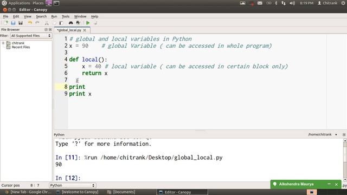
Task: Open the mail indicator envelope
Action: [x=260, y=3]
